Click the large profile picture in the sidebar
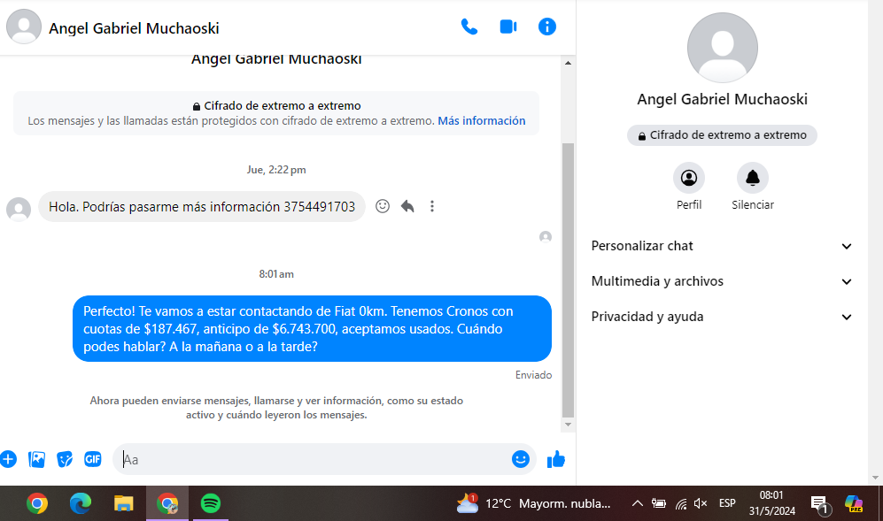Image resolution: width=883 pixels, height=521 pixels. [722, 48]
